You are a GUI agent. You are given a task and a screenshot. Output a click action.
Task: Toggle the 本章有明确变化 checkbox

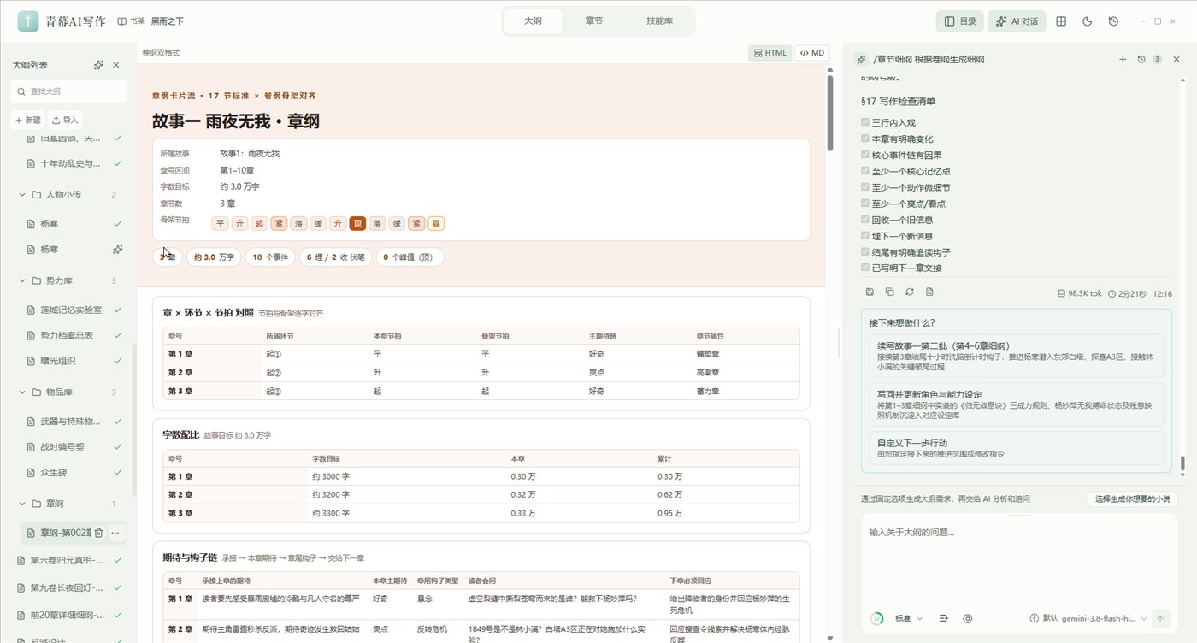[865, 139]
